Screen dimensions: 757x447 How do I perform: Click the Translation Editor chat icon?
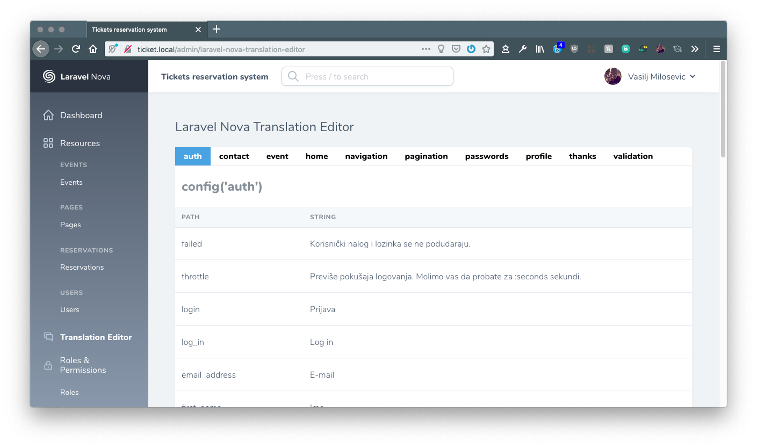click(x=48, y=337)
